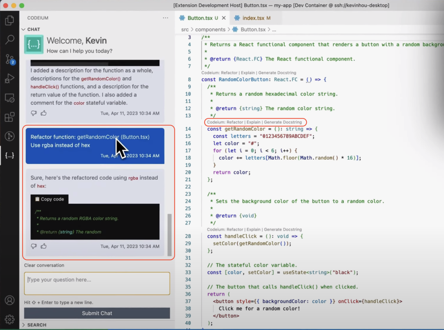Select the 'Refactor function: getRandomColor' message
Screen dimensions: 444x330
click(95, 146)
